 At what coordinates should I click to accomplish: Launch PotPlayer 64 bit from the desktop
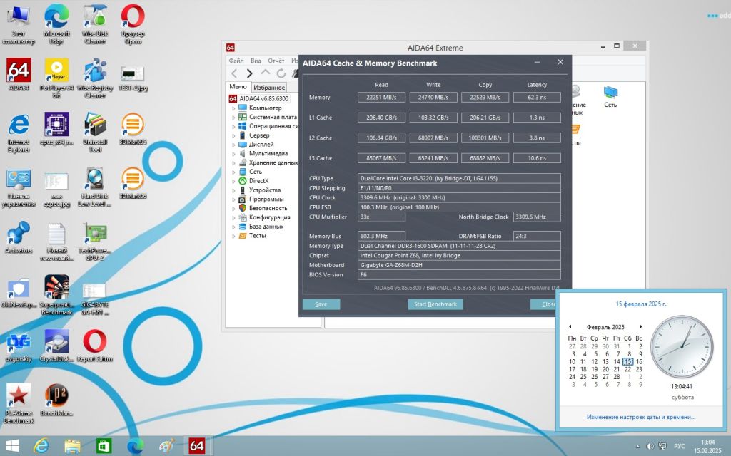click(x=56, y=78)
